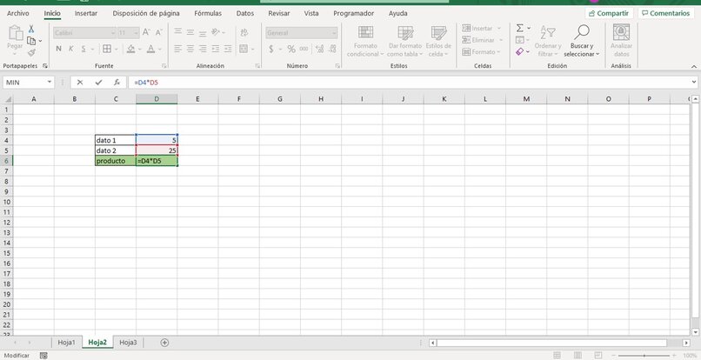Click the Cancel (X) formula entry button
Image resolution: width=701 pixels, height=360 pixels.
(x=80, y=82)
